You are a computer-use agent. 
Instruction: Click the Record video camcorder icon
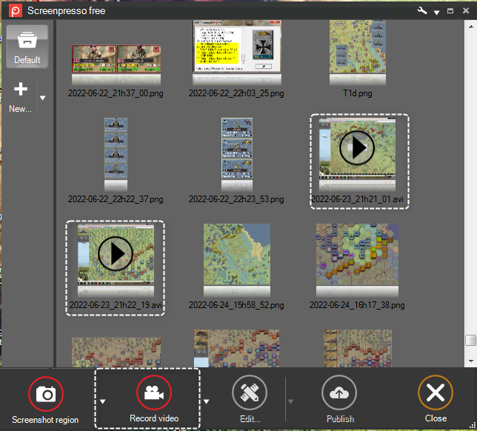(154, 392)
